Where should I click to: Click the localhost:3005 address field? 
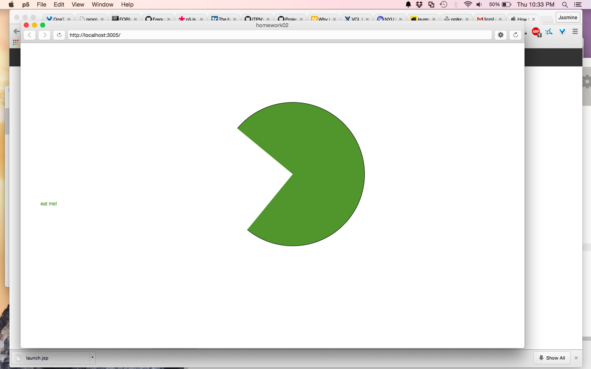(279, 35)
